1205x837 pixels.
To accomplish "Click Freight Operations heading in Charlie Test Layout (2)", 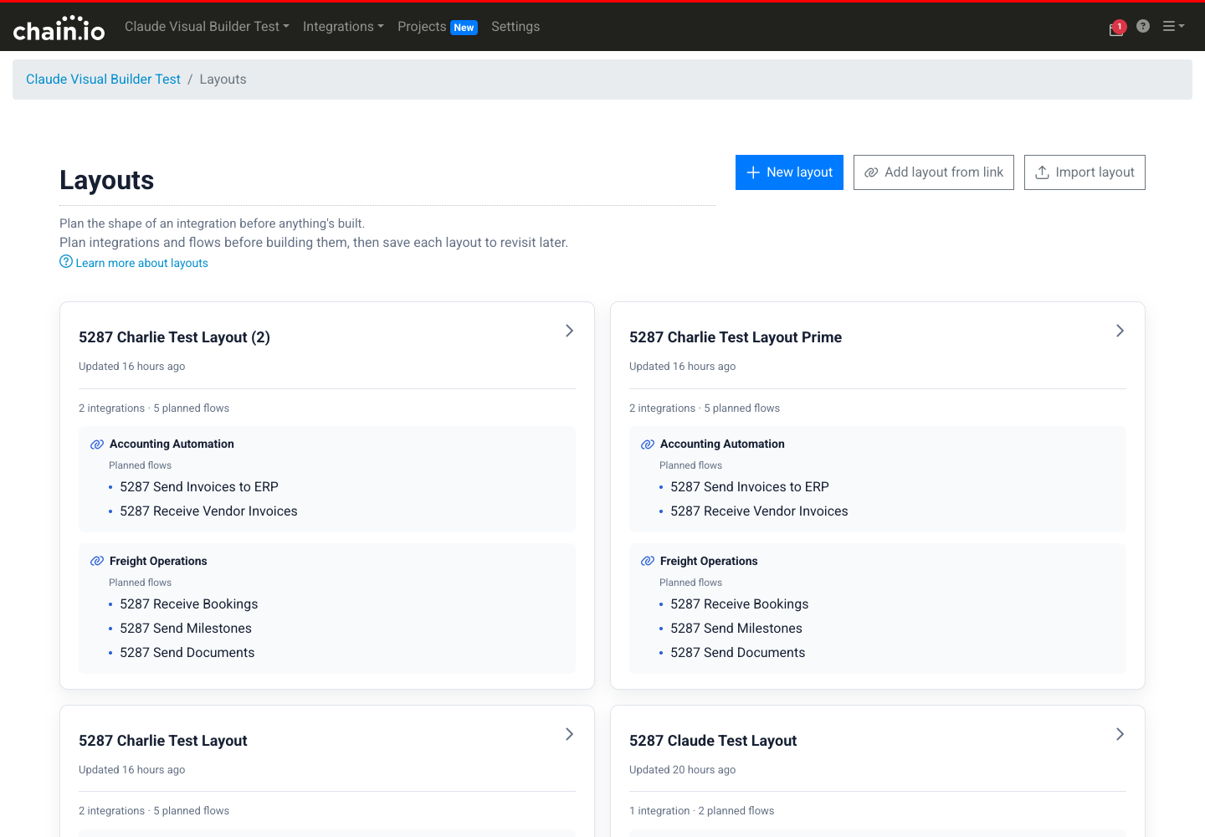I will (x=158, y=562).
